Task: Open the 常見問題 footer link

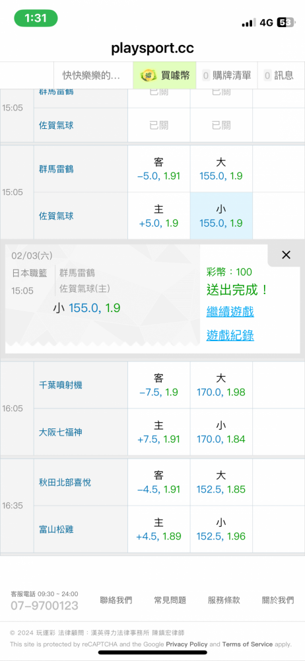Action: (x=170, y=600)
